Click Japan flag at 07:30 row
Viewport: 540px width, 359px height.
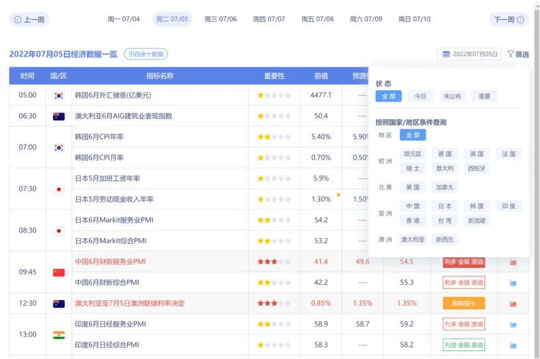[59, 189]
